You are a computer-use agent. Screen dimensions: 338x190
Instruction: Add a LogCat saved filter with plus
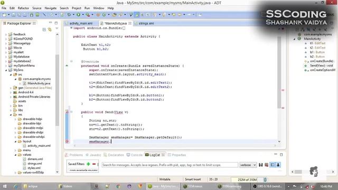pos(88,164)
